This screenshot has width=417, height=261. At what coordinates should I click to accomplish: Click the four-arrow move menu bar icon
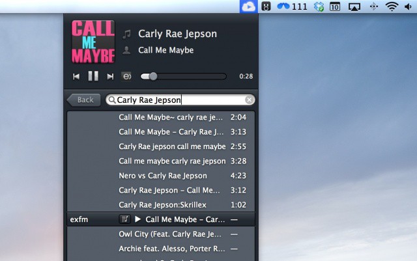pos(373,7)
